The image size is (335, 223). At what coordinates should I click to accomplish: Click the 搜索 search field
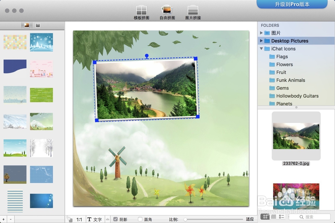(310, 217)
